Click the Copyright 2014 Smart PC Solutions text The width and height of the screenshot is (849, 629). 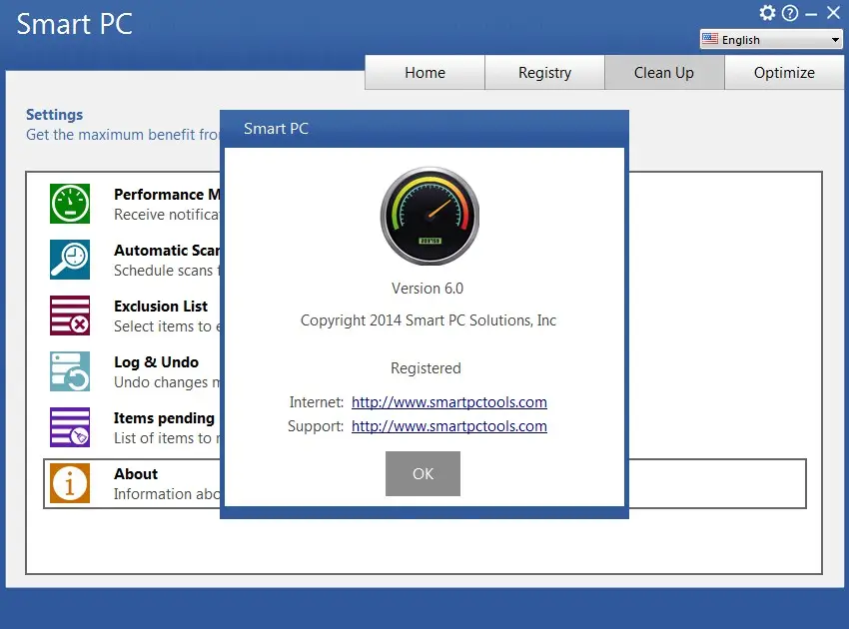tap(428, 320)
